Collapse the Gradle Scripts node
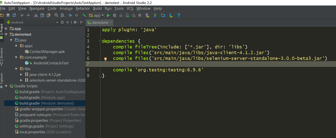Viewport: 336px width, 138px height. pyautogui.click(x=6, y=86)
